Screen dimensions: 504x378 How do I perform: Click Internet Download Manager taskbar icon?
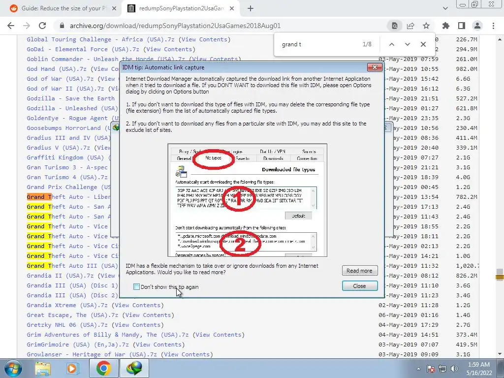[134, 368]
